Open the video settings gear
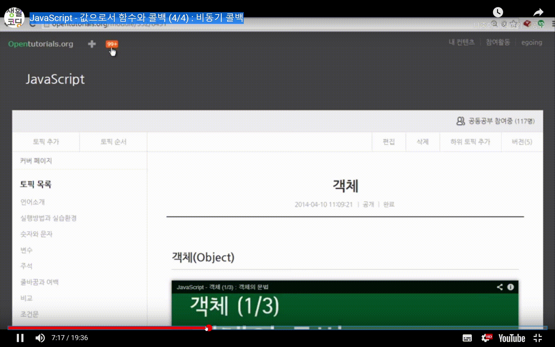The height and width of the screenshot is (347, 555). click(x=486, y=338)
